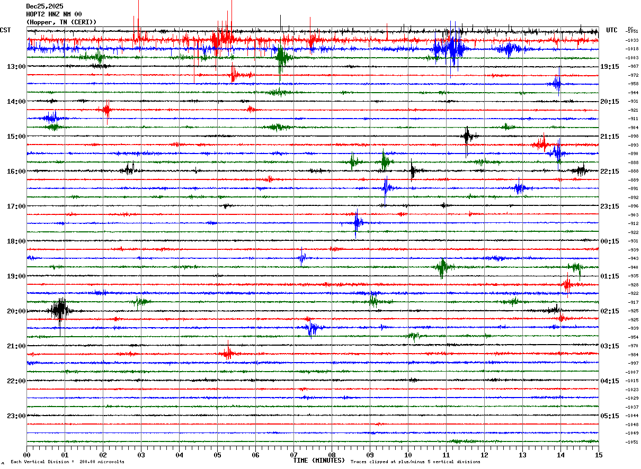
Task: Click the 05 minute axis tick label
Action: (217, 455)
